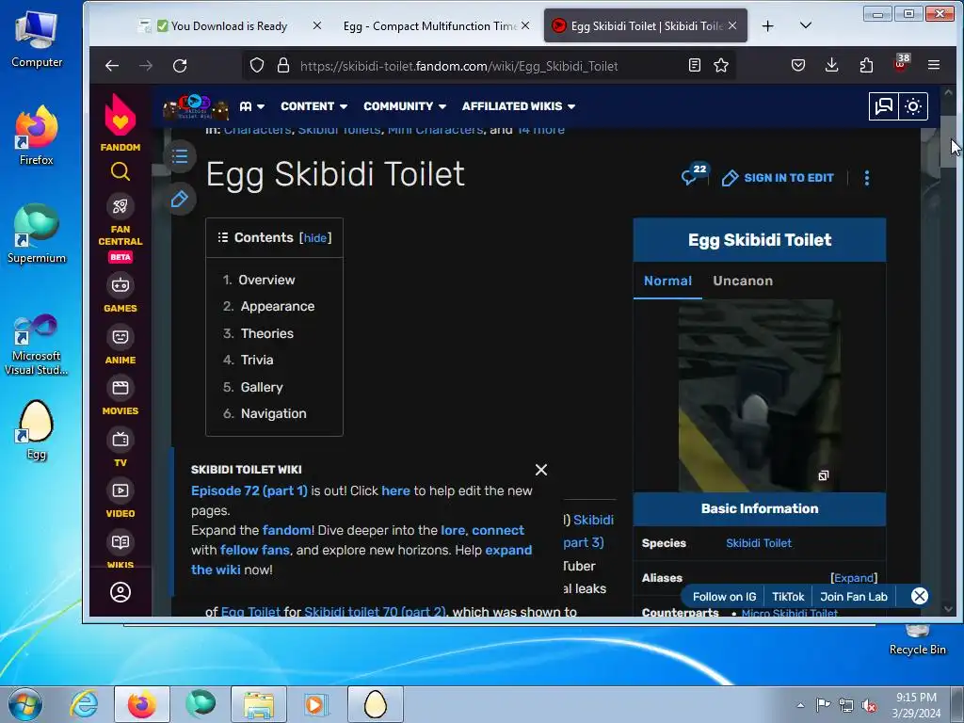Jump to Trivia section
964x723 pixels.
pyautogui.click(x=257, y=360)
